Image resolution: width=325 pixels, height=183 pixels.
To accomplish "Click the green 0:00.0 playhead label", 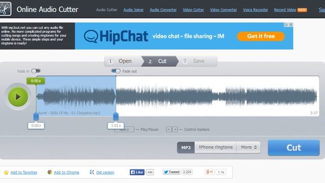I will (x=36, y=81).
